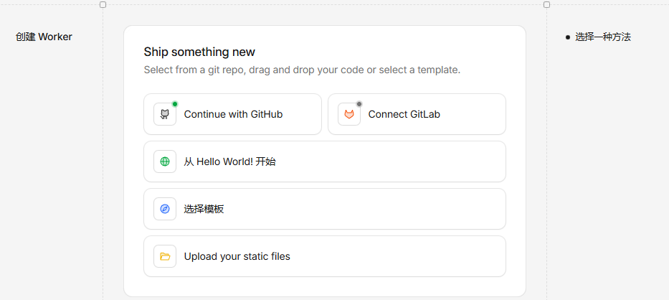Click the Ship something new heading
Viewport: 669px width, 300px height.
(199, 52)
